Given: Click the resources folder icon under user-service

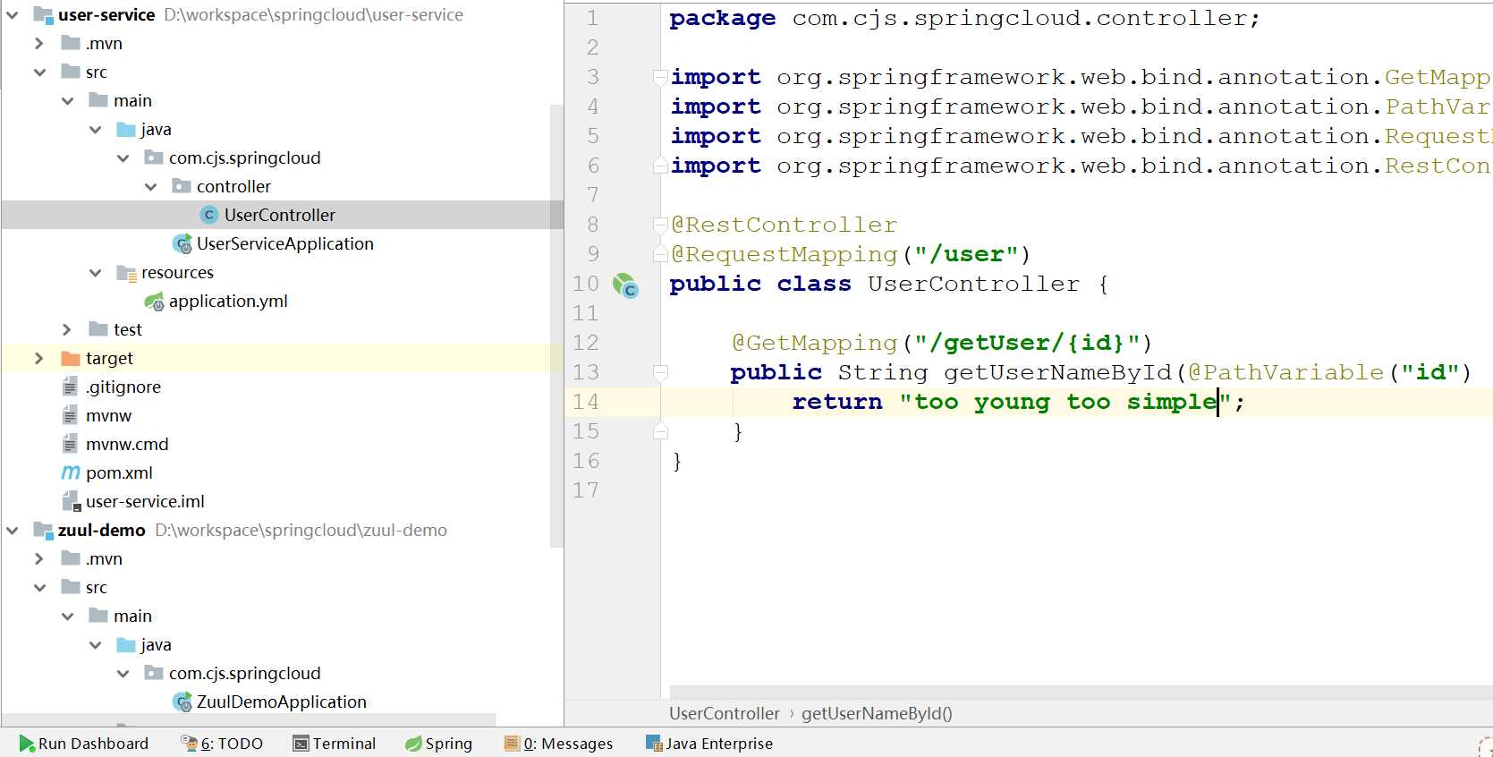Looking at the screenshot, I should pyautogui.click(x=126, y=273).
